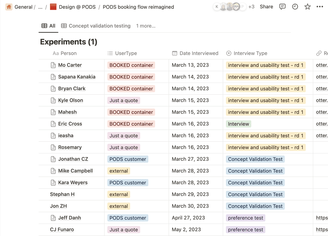Click the page icon beside Jeff Danh
The width and height of the screenshot is (328, 236).
(x=53, y=218)
